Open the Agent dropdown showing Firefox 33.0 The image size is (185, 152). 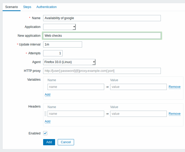[x=69, y=62]
